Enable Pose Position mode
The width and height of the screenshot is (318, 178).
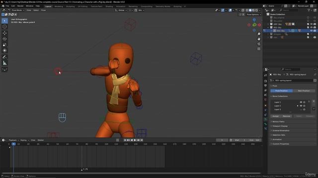tap(282, 91)
